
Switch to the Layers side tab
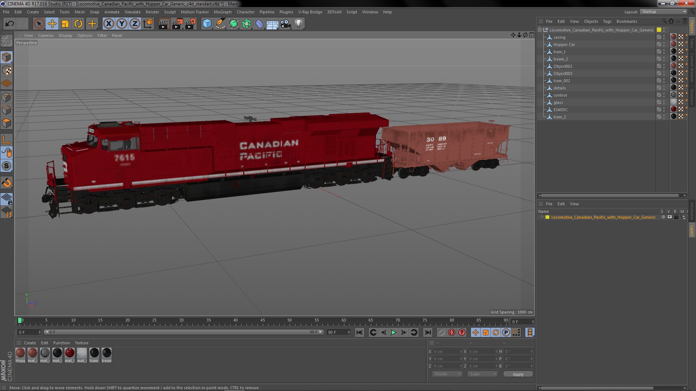692,231
